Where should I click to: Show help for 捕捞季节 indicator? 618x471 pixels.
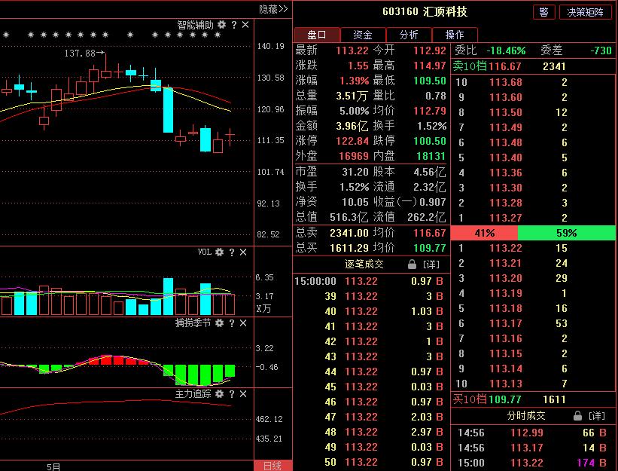pos(232,323)
